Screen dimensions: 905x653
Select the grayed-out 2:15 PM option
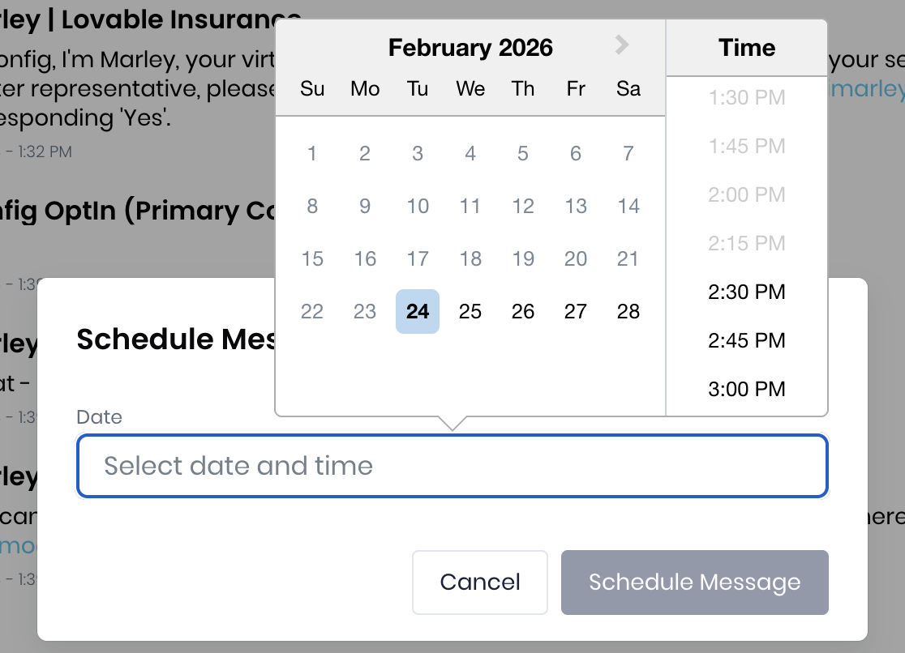point(746,243)
